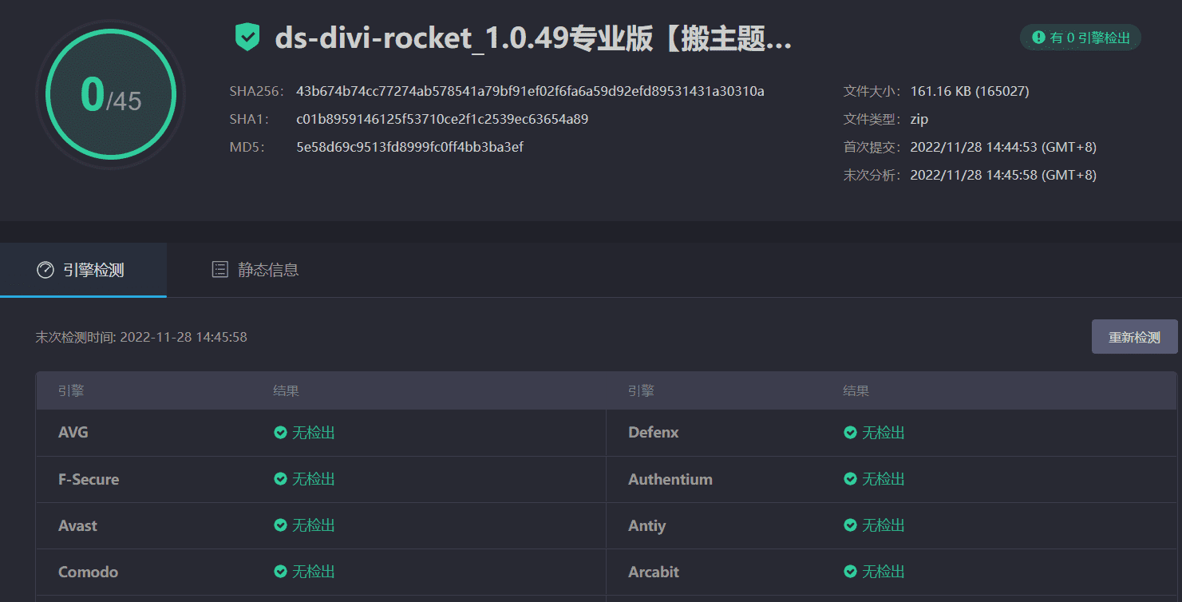Image resolution: width=1182 pixels, height=602 pixels.
Task: Click green check icon in Defenx row
Action: pos(851,433)
